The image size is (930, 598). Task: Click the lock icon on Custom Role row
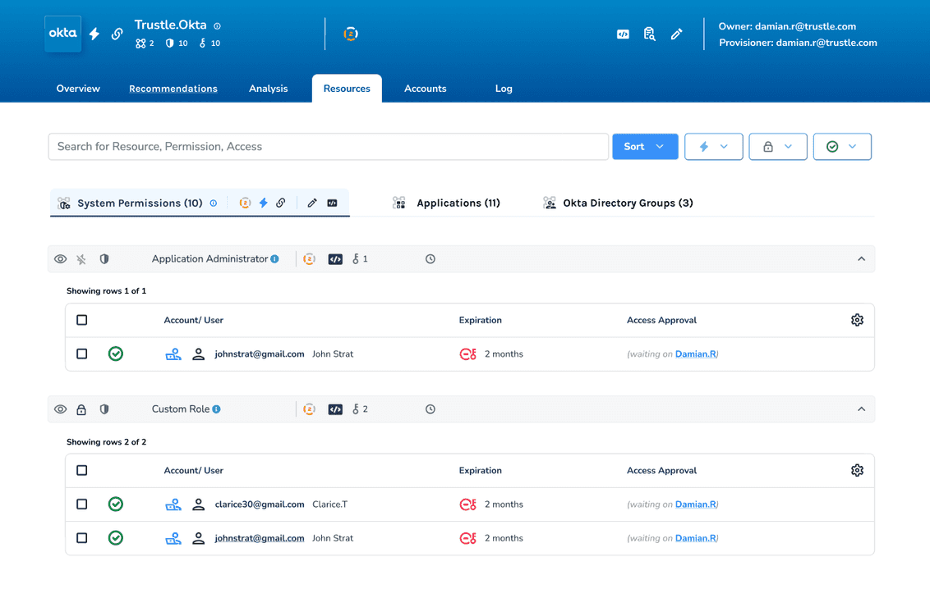point(81,409)
